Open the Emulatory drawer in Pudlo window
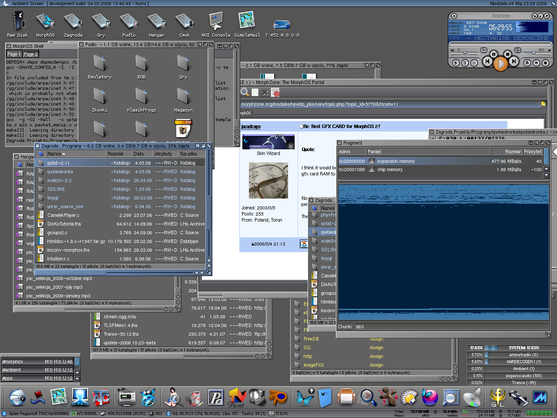The image size is (557, 418). [100, 65]
